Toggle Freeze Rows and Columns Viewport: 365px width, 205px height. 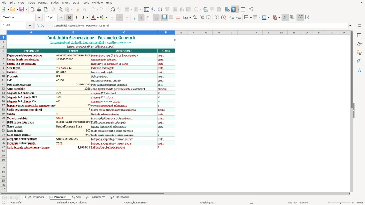(234, 9)
